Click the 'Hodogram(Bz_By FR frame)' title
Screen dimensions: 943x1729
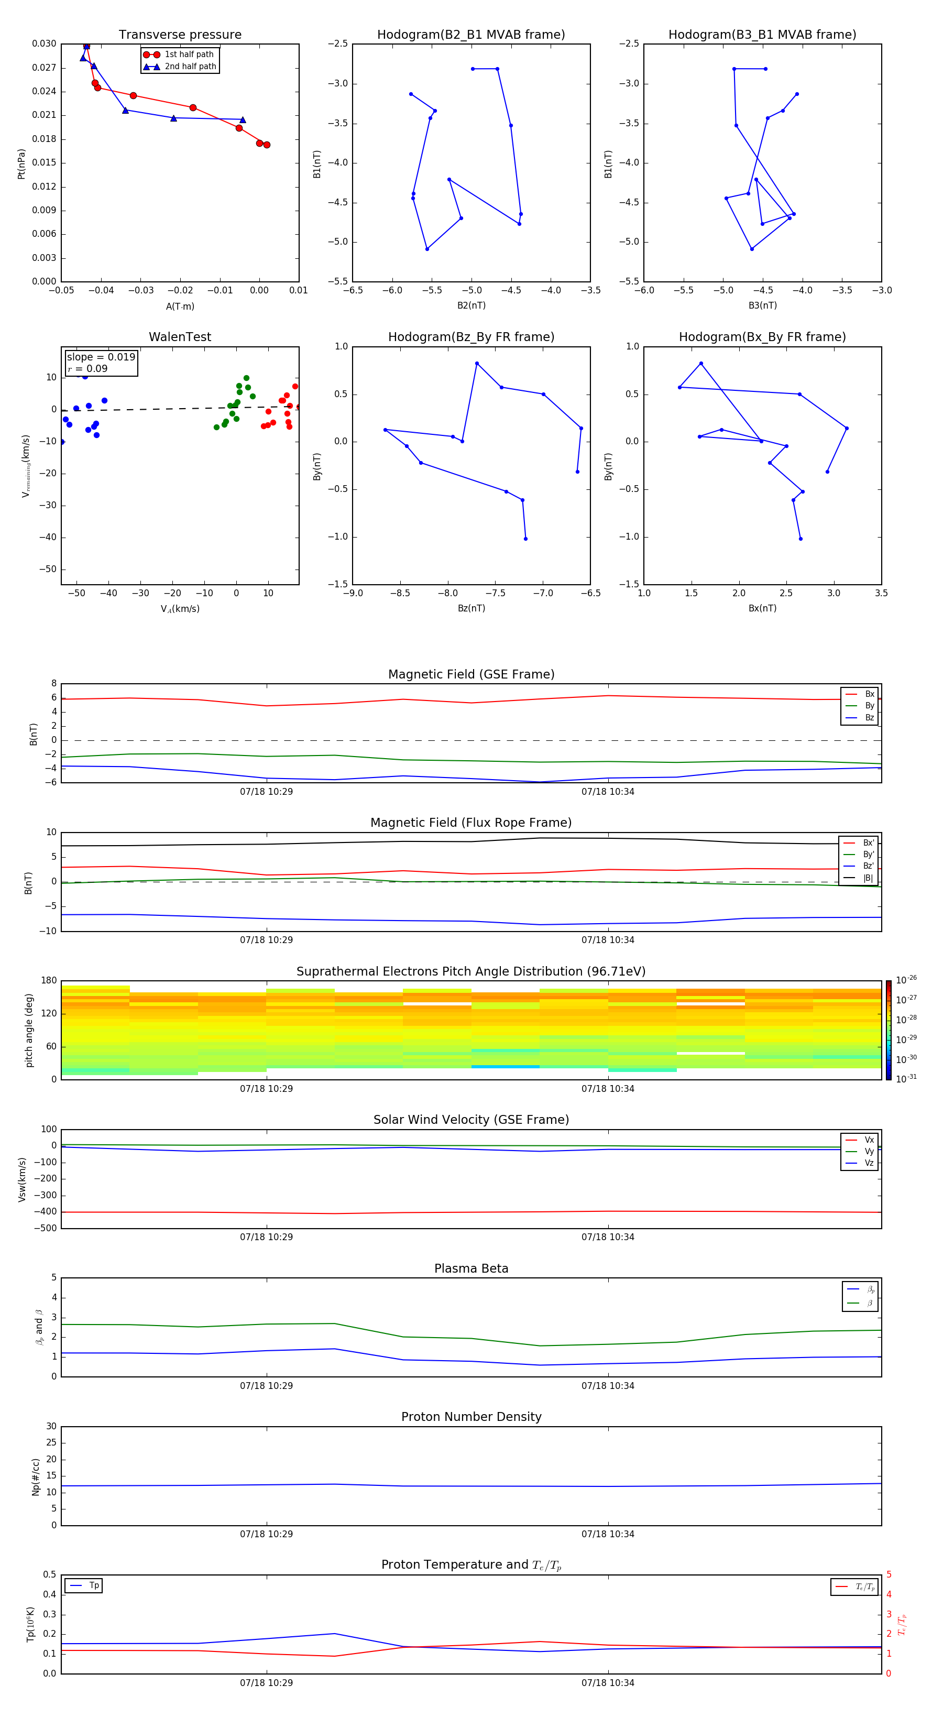pyautogui.click(x=471, y=337)
